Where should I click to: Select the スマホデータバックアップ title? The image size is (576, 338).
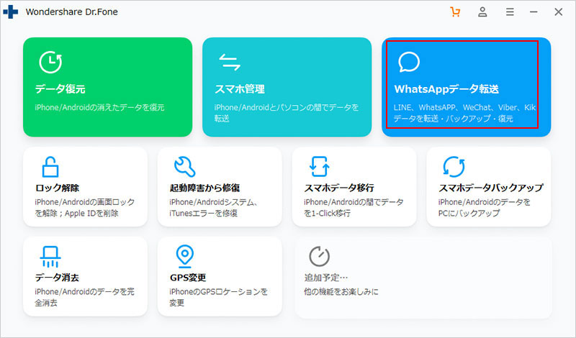[491, 188]
